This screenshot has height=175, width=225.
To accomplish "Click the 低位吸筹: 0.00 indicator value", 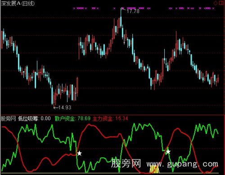I will 34,119.
